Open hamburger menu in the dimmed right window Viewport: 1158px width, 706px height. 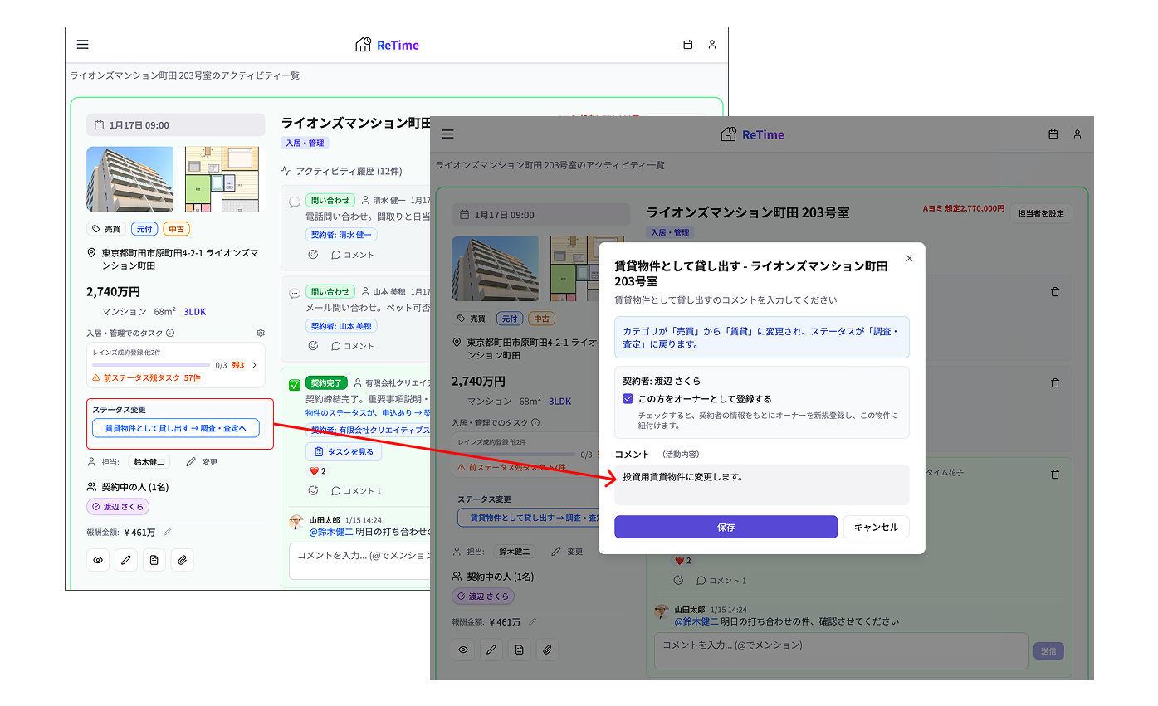tap(448, 134)
